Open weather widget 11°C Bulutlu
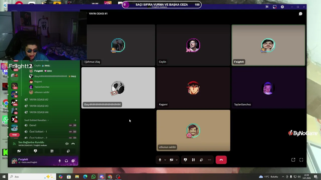Image resolution: width=321 pixels, height=180 pixels. tap(268, 177)
